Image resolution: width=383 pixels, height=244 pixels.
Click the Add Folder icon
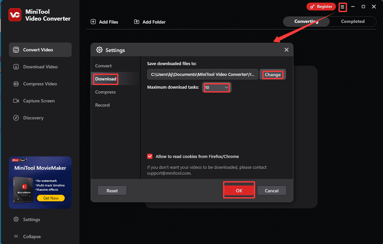click(x=137, y=22)
